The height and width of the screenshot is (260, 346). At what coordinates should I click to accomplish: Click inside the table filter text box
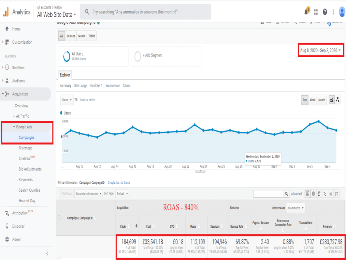pos(268,194)
